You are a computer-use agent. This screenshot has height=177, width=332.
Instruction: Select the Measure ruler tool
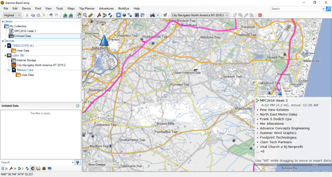(91, 15)
